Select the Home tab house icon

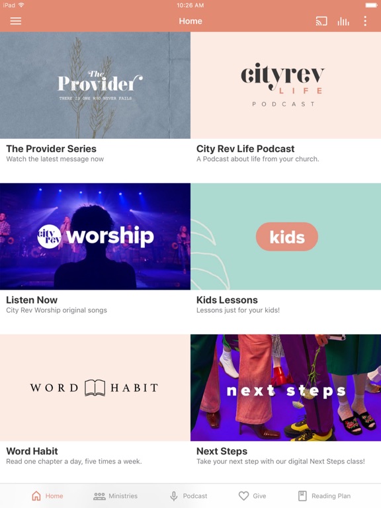36,495
